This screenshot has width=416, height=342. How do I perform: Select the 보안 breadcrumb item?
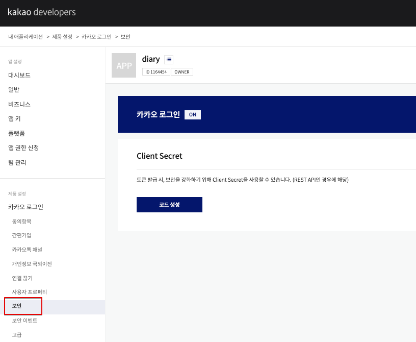click(x=125, y=37)
